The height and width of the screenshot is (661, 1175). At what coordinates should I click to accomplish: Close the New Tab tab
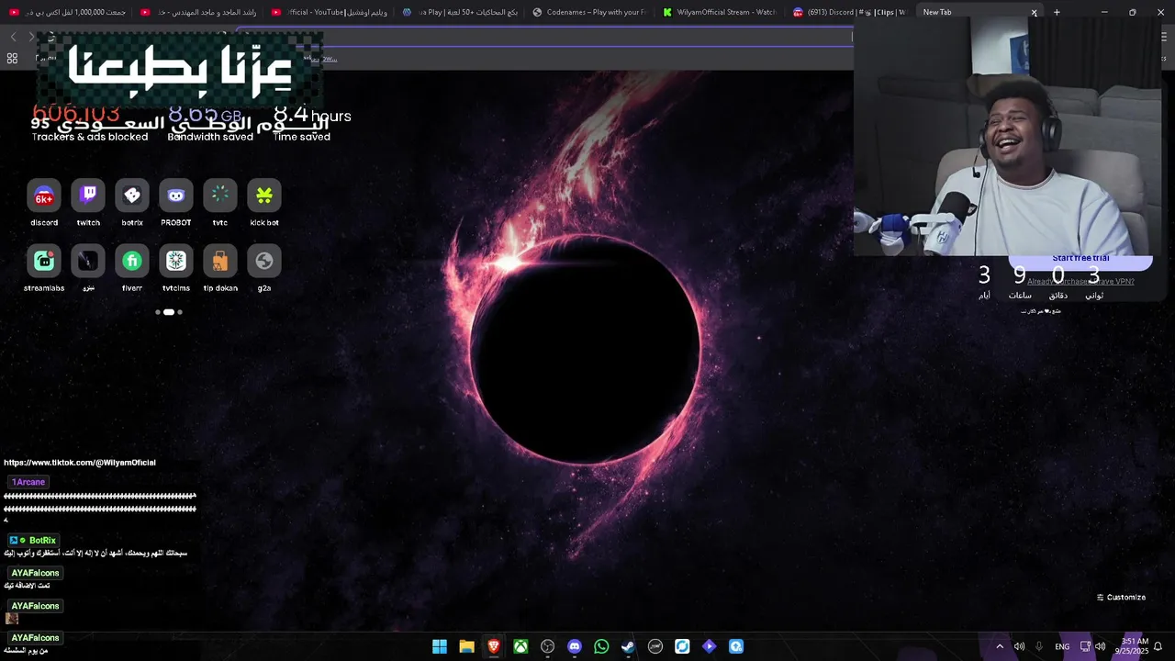[x=1034, y=12]
